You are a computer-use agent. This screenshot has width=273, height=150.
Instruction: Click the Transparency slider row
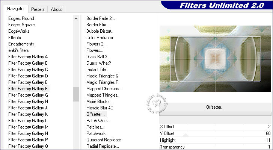coord(216,147)
